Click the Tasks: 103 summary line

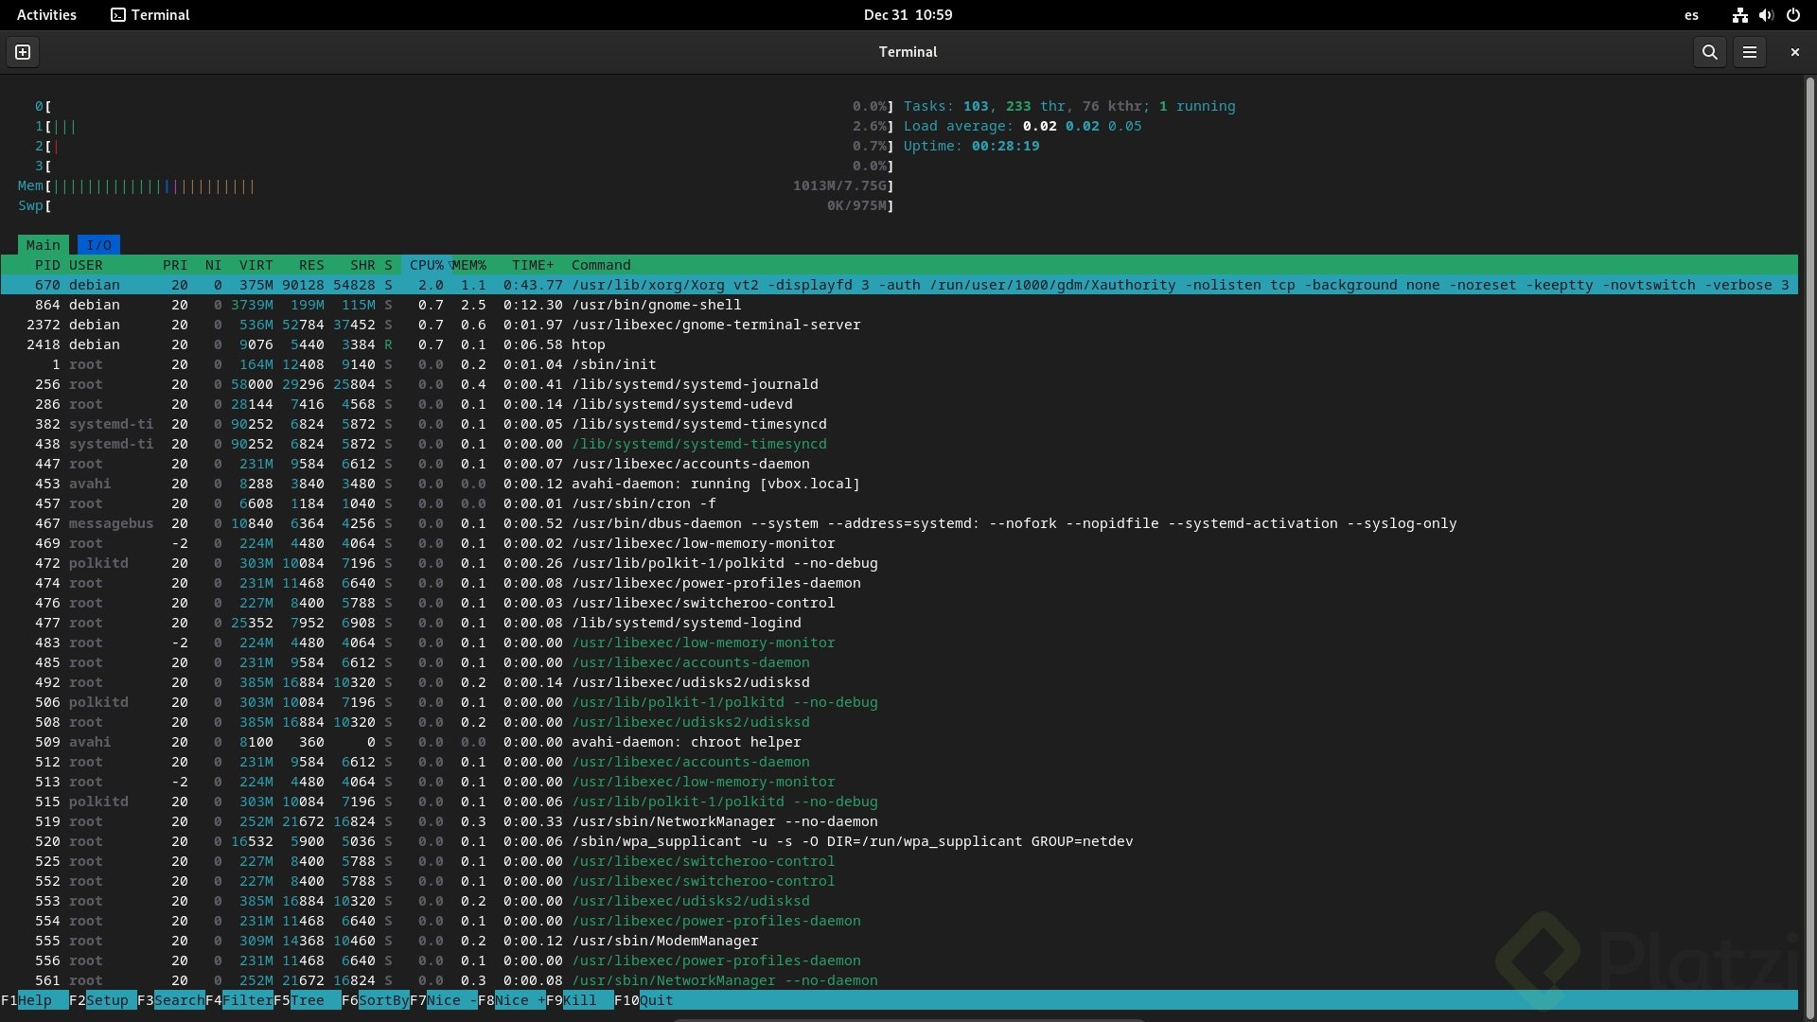[x=1069, y=106]
